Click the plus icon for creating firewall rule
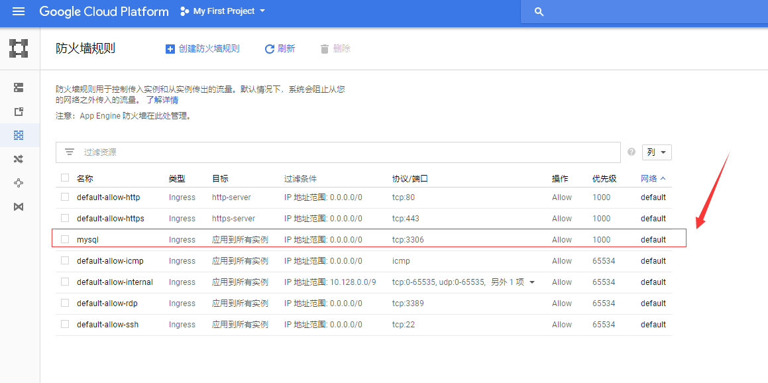 (x=170, y=49)
